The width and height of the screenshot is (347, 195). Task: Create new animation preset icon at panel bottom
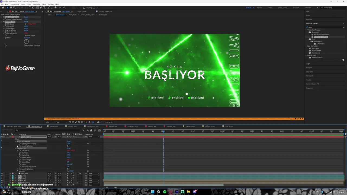click(343, 60)
